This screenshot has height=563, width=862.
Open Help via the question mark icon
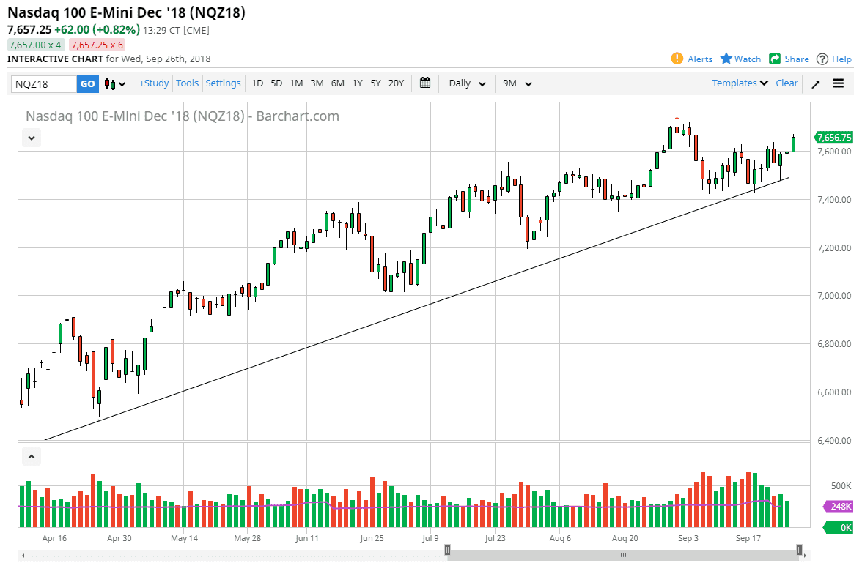point(822,59)
